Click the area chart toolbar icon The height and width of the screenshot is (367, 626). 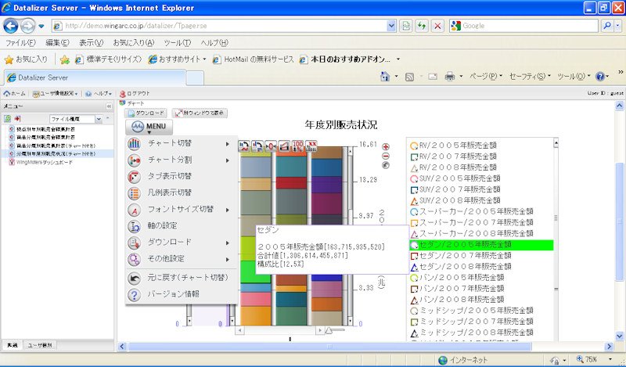point(284,146)
